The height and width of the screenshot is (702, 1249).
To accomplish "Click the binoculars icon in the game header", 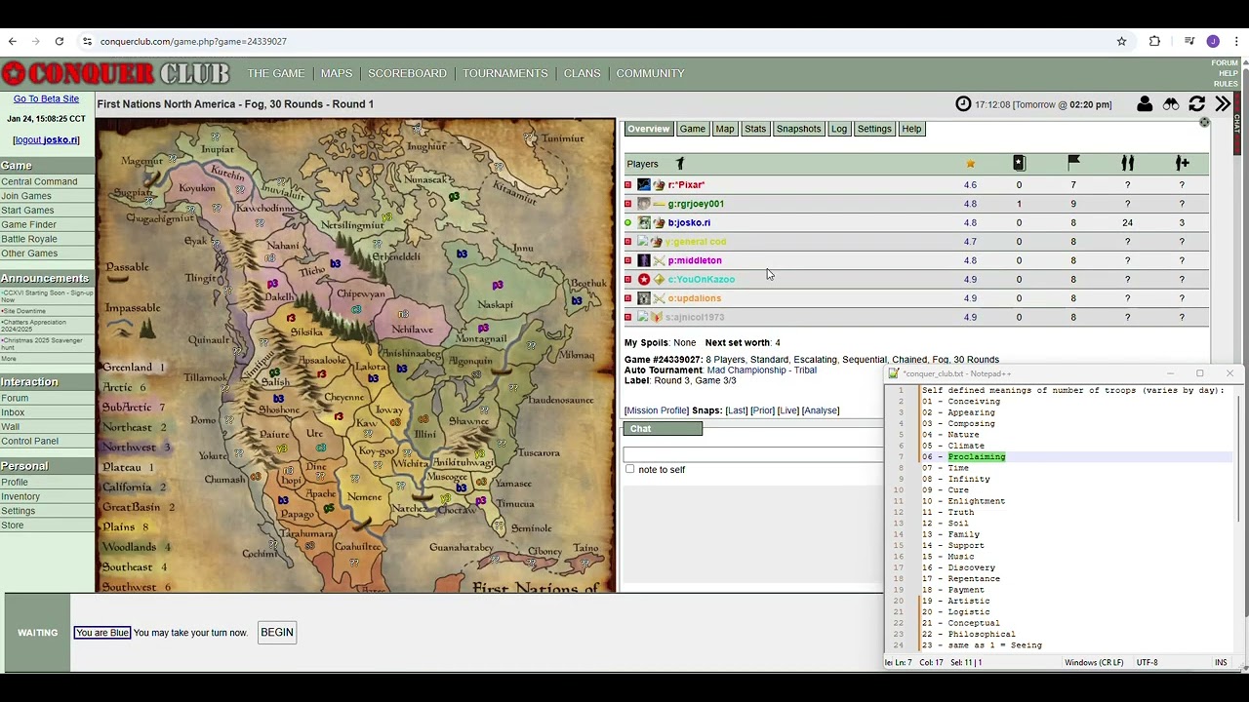I will [1171, 104].
